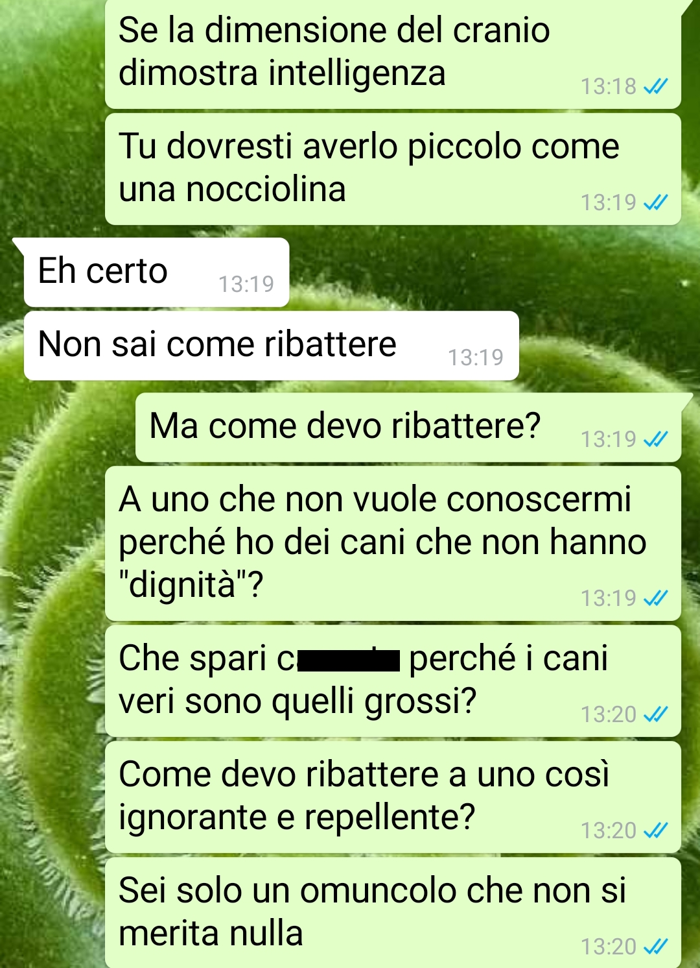Select the 'Se la dimensione del cranio' message
The image size is (700, 968).
(x=393, y=52)
